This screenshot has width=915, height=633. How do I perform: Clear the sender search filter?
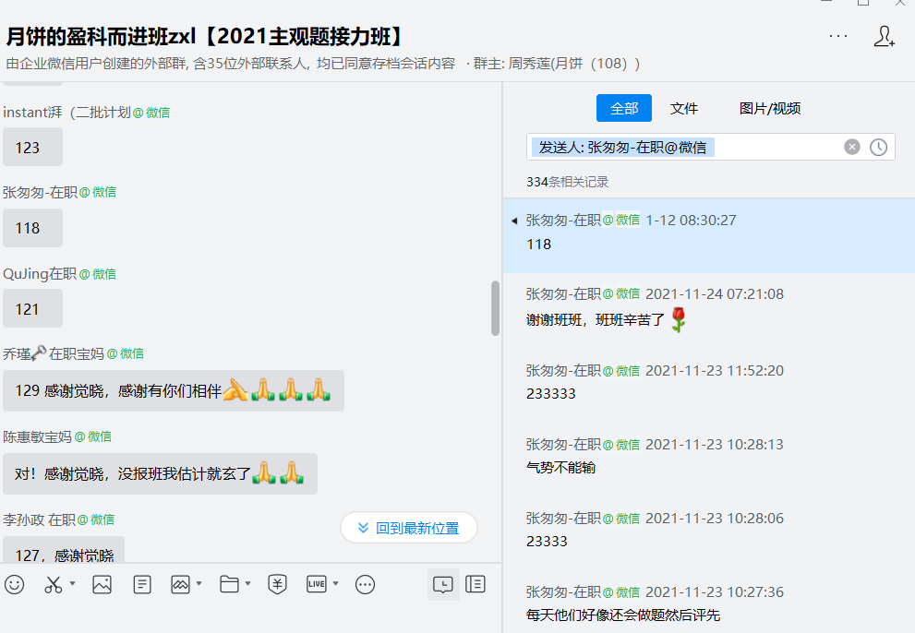pyautogui.click(x=852, y=147)
